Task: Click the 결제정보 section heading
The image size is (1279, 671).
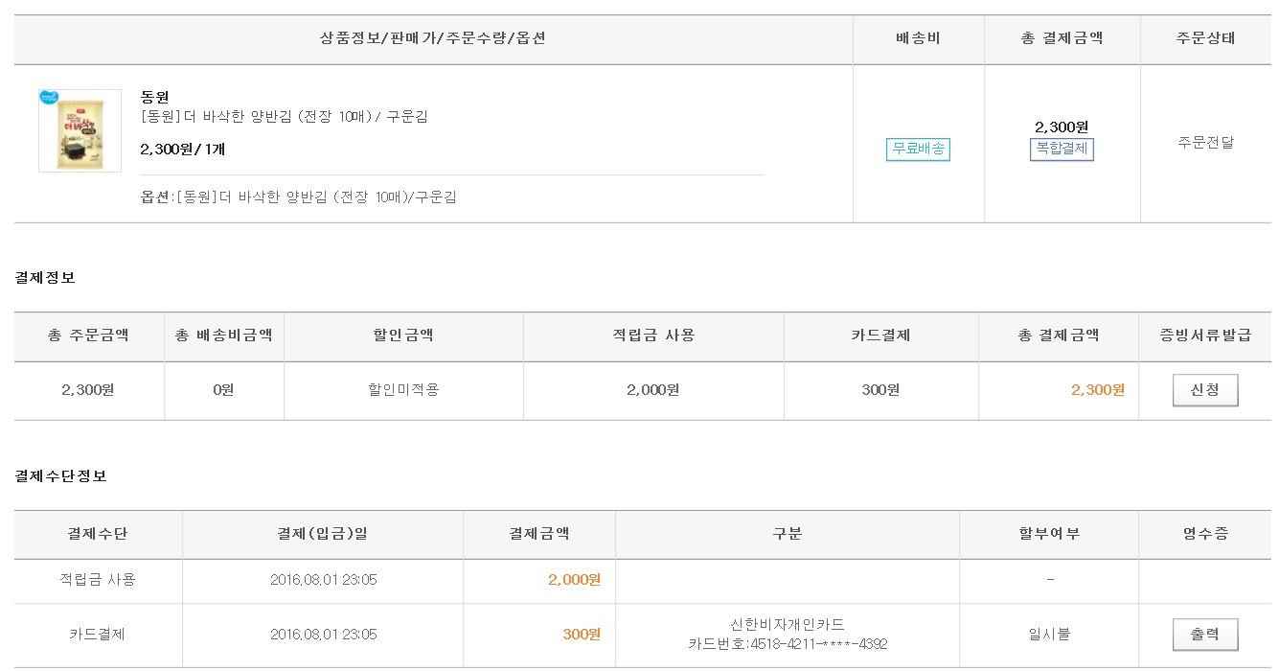Action: [45, 278]
